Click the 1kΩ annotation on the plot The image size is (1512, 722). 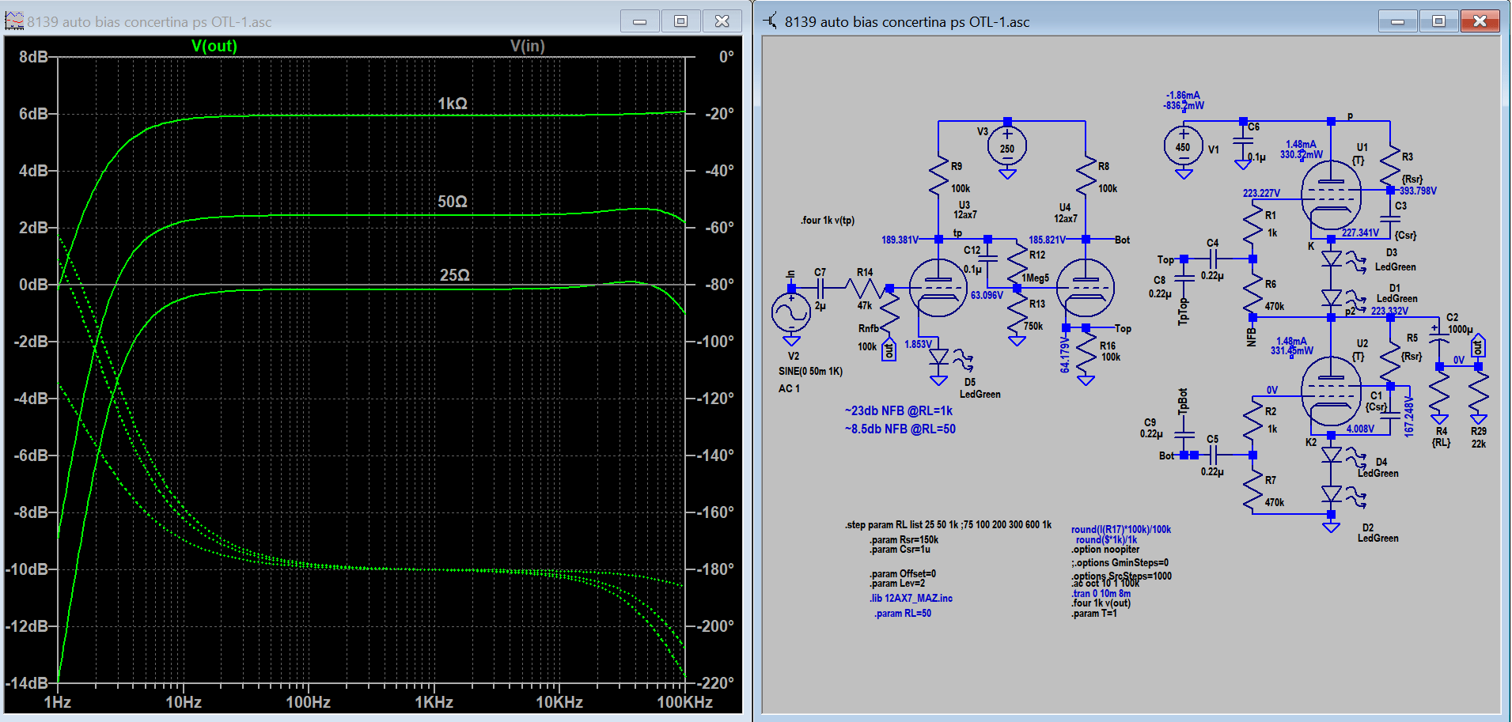453,104
